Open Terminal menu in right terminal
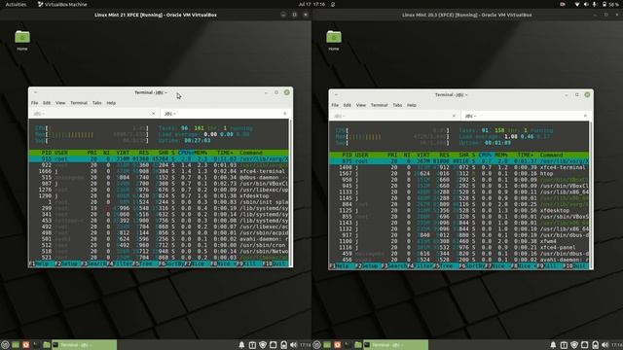The height and width of the screenshot is (350, 623). click(x=379, y=105)
